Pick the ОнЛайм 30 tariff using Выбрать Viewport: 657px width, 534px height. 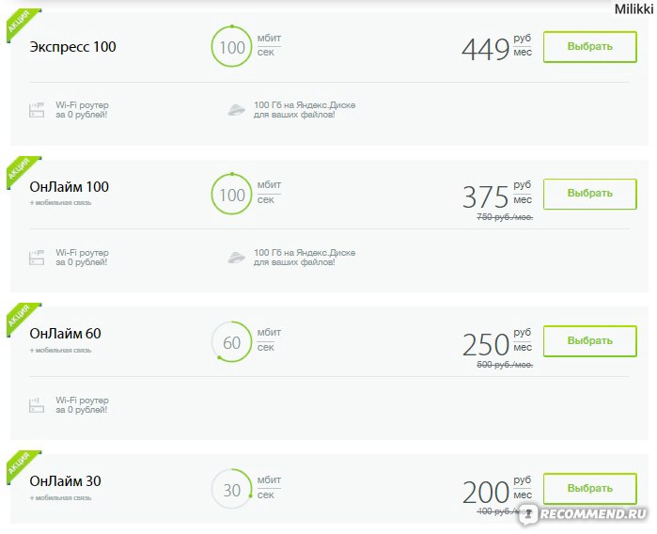pos(589,489)
